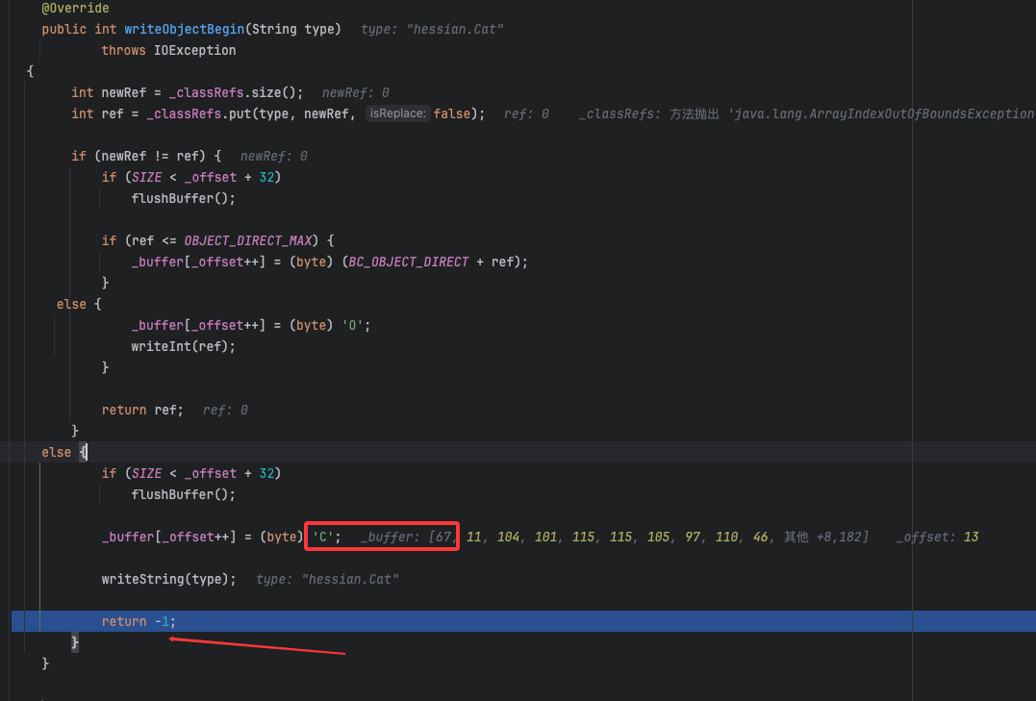Click the writeString(type) call
Image resolution: width=1036 pixels, height=701 pixels.
[168, 579]
